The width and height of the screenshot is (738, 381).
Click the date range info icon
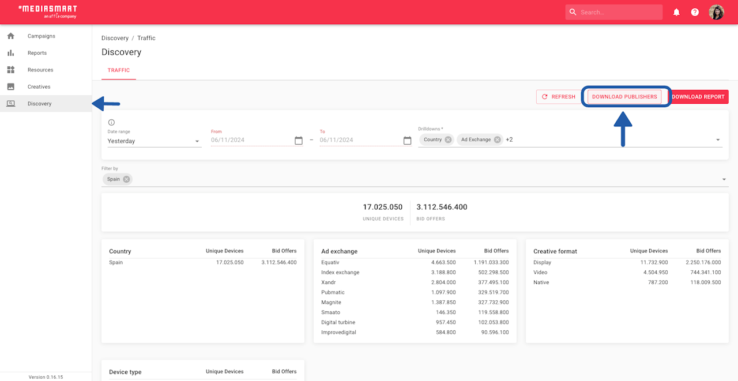click(x=111, y=122)
